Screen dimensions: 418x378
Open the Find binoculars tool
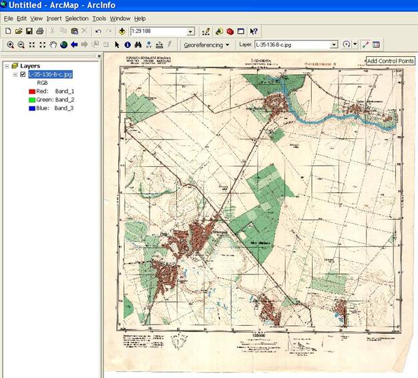pos(138,45)
